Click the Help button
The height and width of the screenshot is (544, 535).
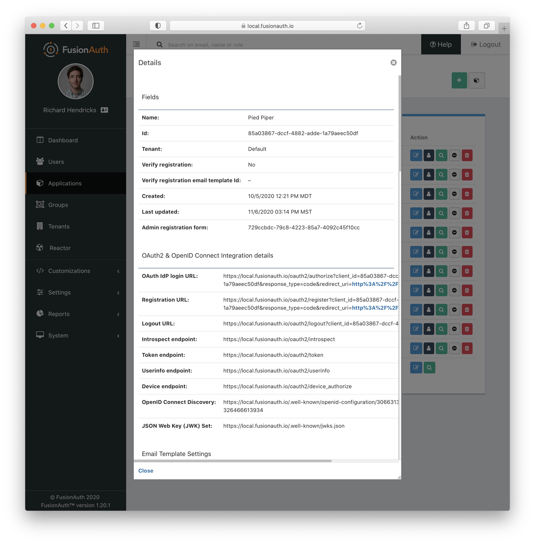[x=441, y=44]
